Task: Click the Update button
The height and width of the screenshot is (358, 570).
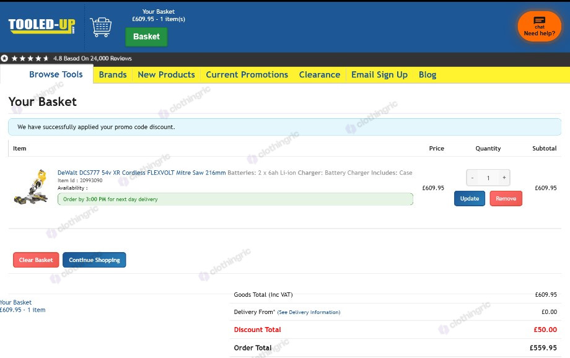Action: click(469, 198)
